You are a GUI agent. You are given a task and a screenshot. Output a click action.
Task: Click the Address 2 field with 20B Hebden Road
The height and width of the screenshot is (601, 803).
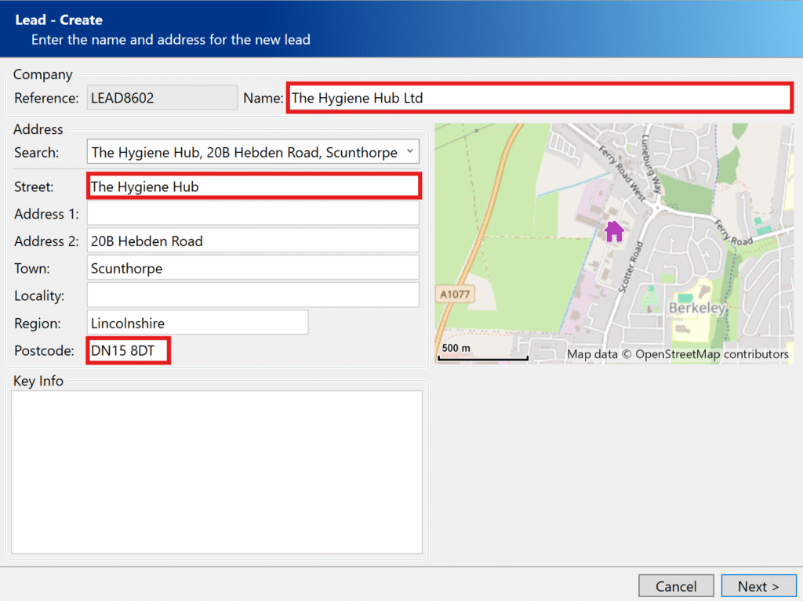tap(253, 241)
